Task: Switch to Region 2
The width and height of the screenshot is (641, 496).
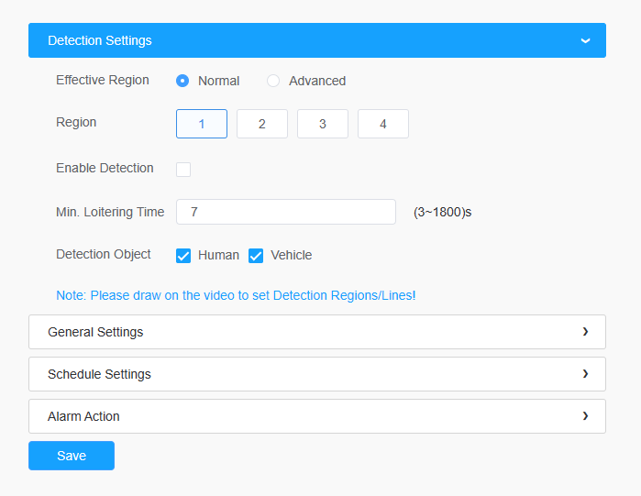Action: point(262,124)
